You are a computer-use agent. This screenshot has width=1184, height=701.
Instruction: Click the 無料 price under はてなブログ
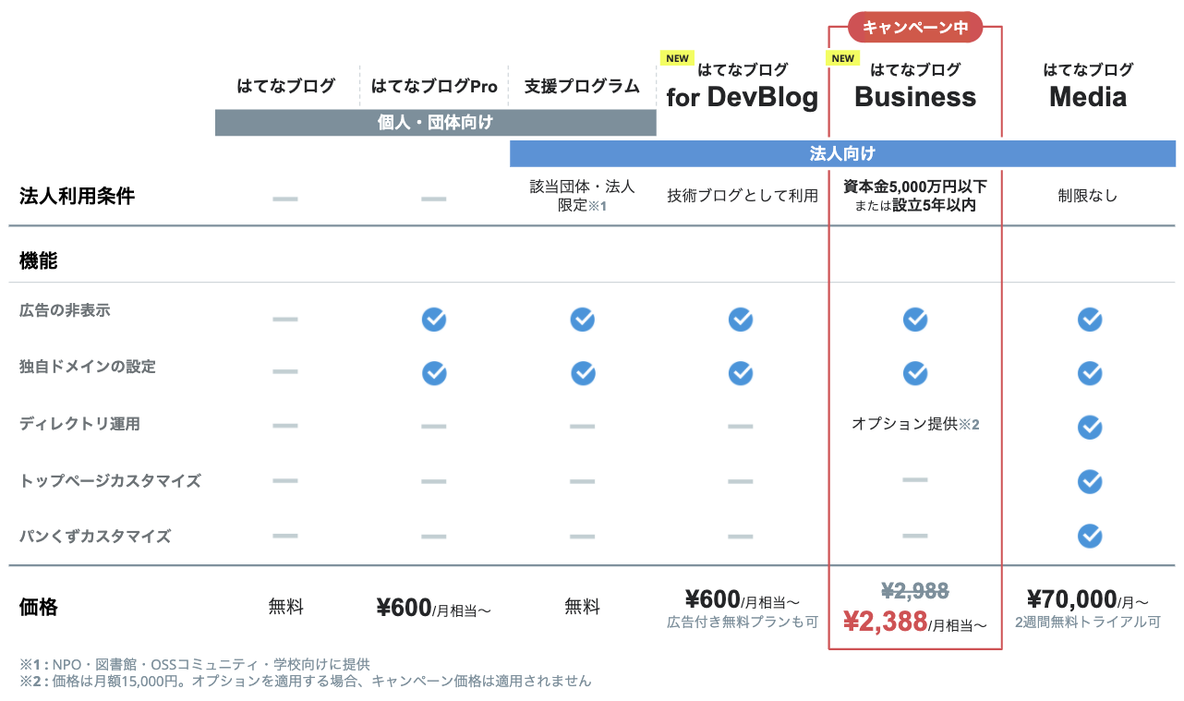coord(286,607)
